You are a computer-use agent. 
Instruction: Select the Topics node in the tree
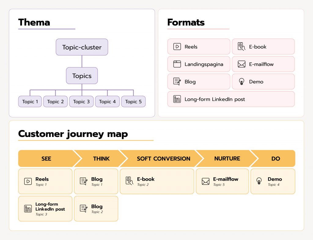coord(82,76)
